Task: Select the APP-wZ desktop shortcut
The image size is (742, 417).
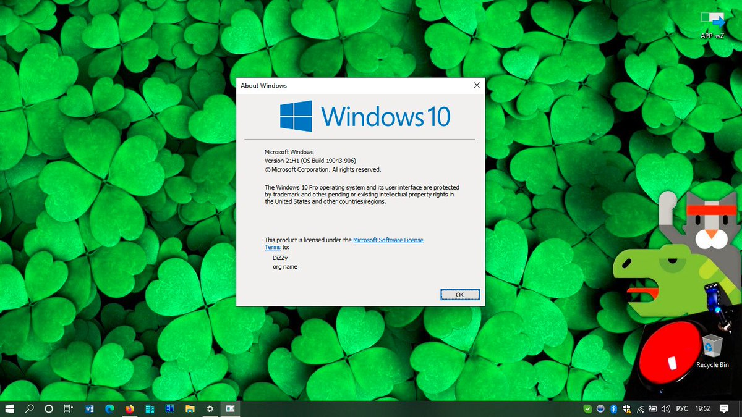Action: pos(712,25)
